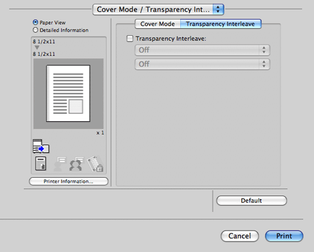Screen dimensions: 314x252
Task: Click the document page layout icon
Action: coord(41,163)
